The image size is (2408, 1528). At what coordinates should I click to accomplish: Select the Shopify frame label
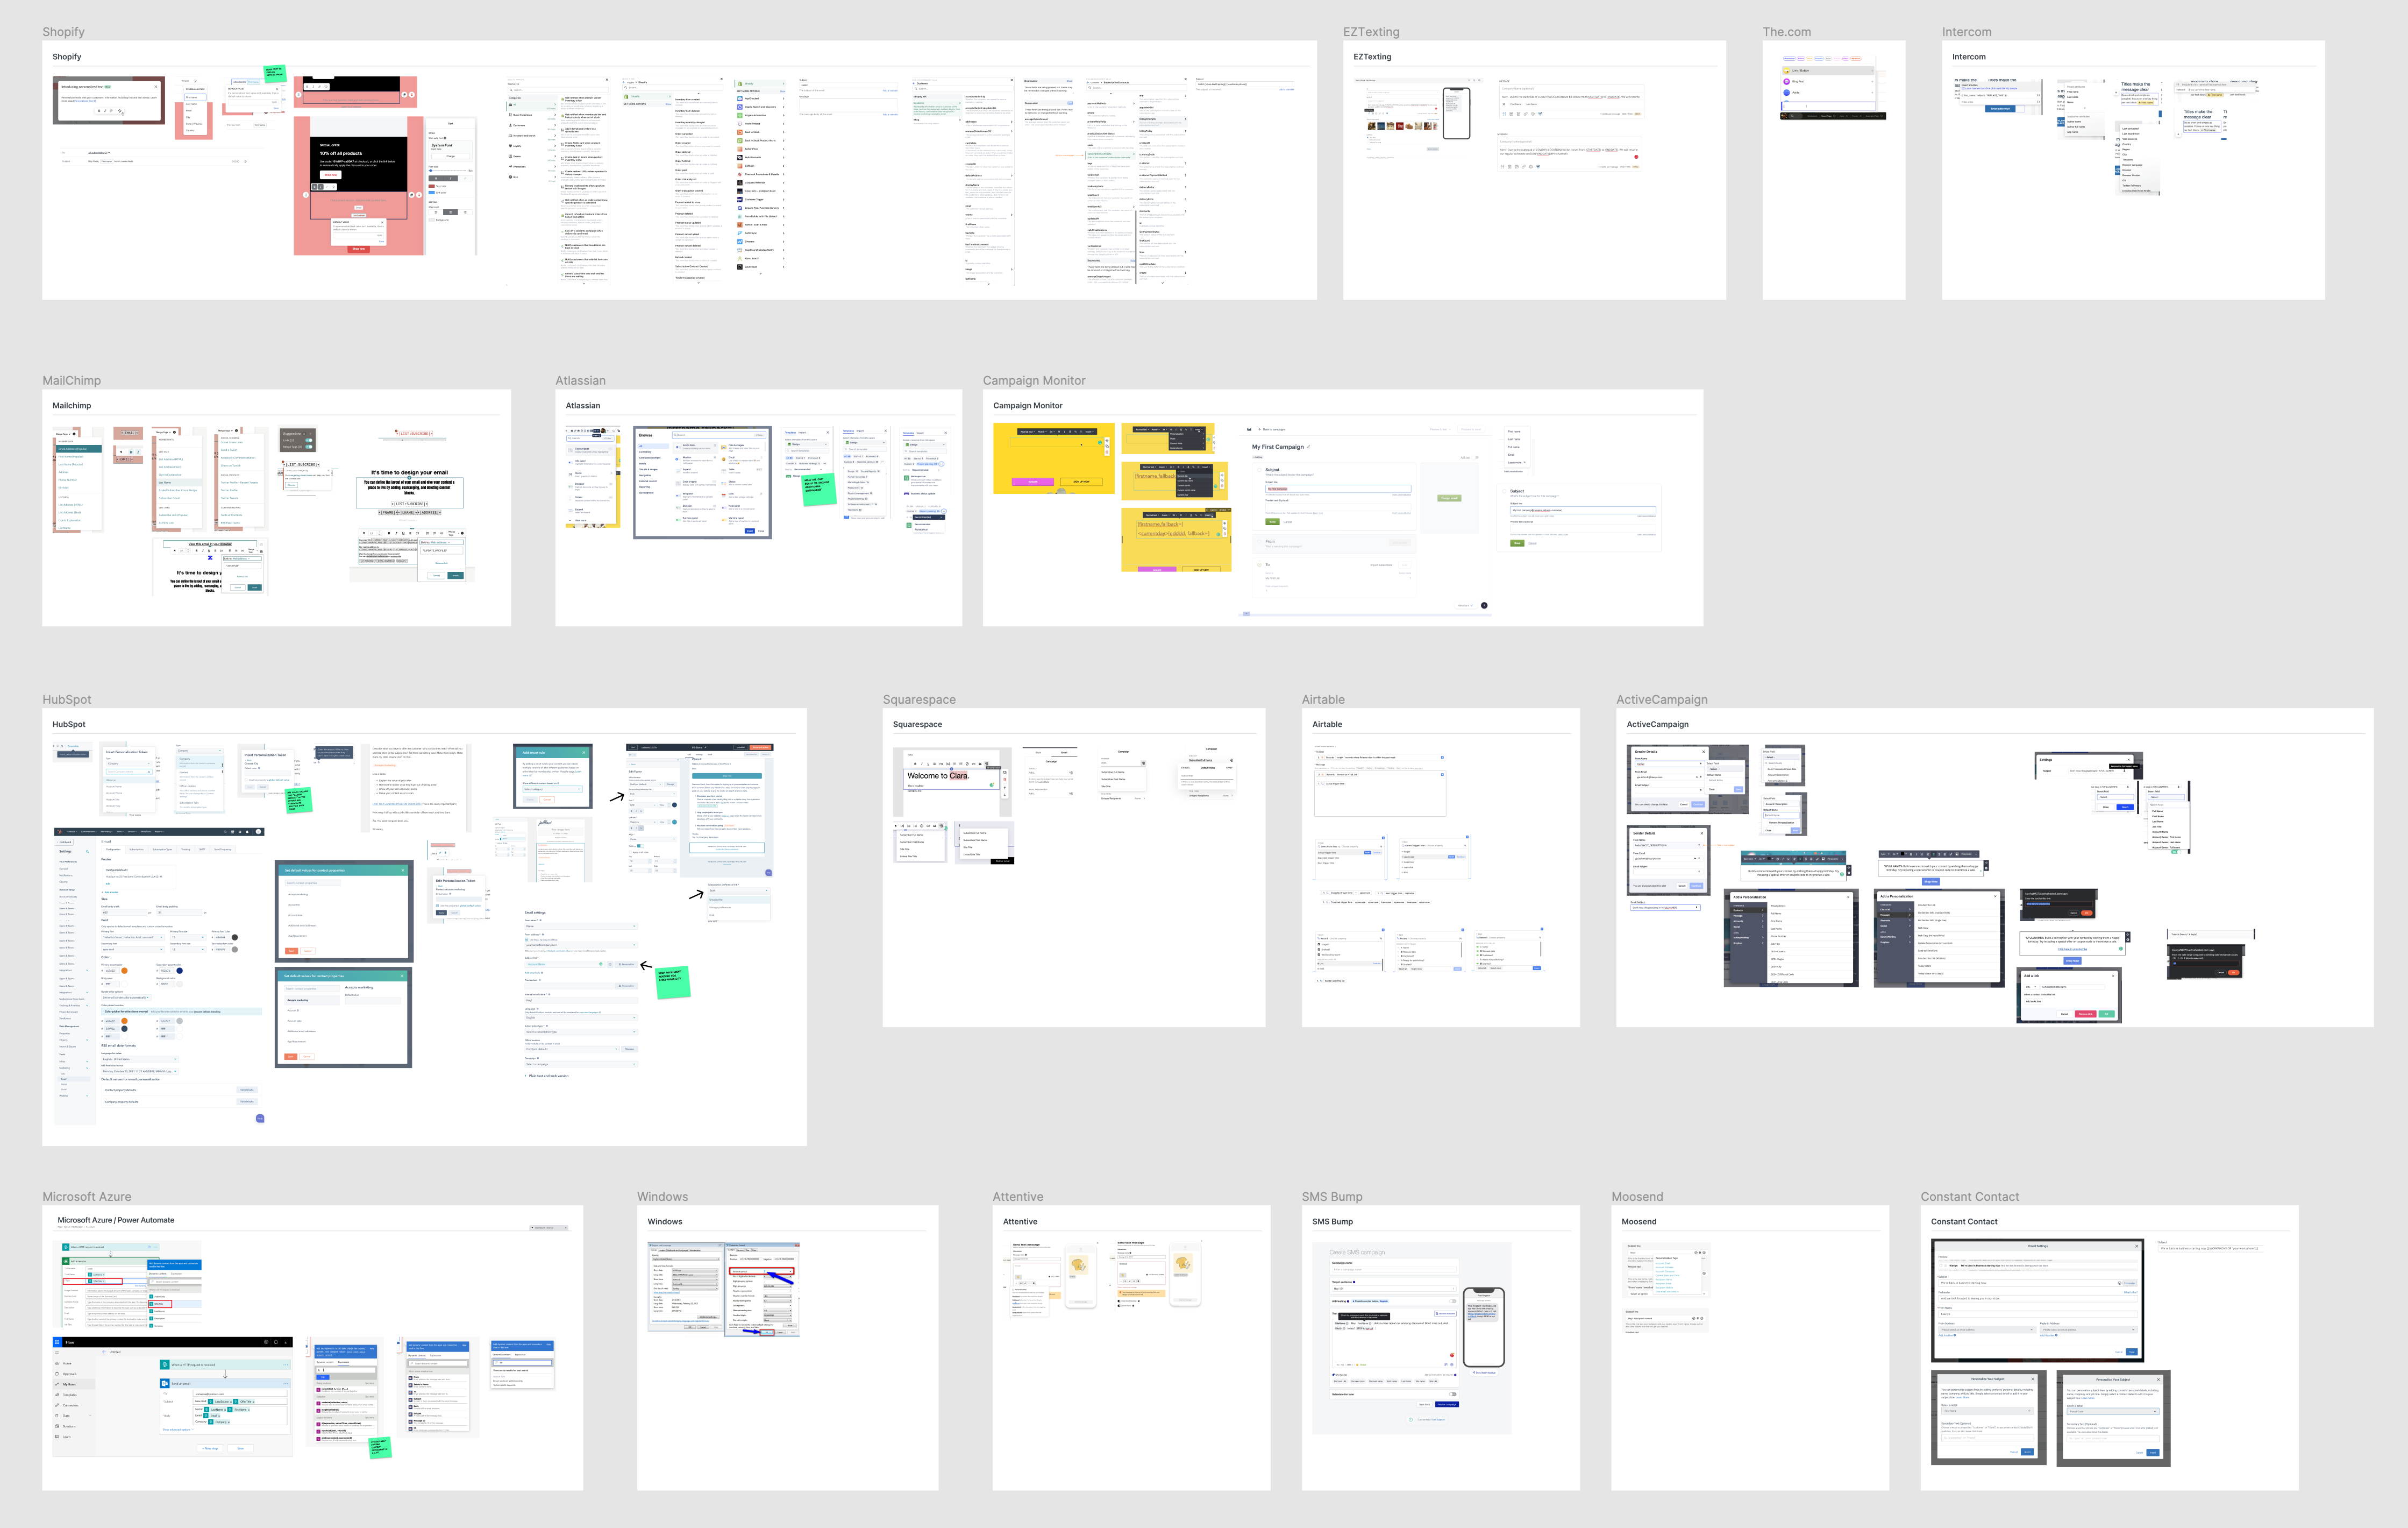[63, 32]
